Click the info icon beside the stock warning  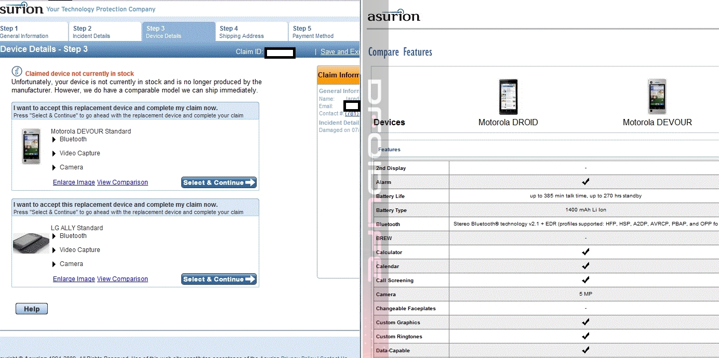(x=17, y=71)
